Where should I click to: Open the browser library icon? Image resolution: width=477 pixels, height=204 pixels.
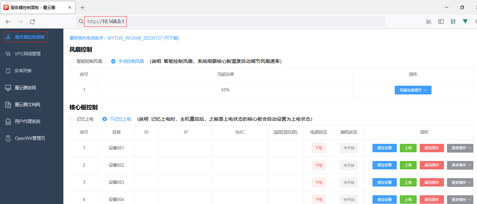pos(429,22)
